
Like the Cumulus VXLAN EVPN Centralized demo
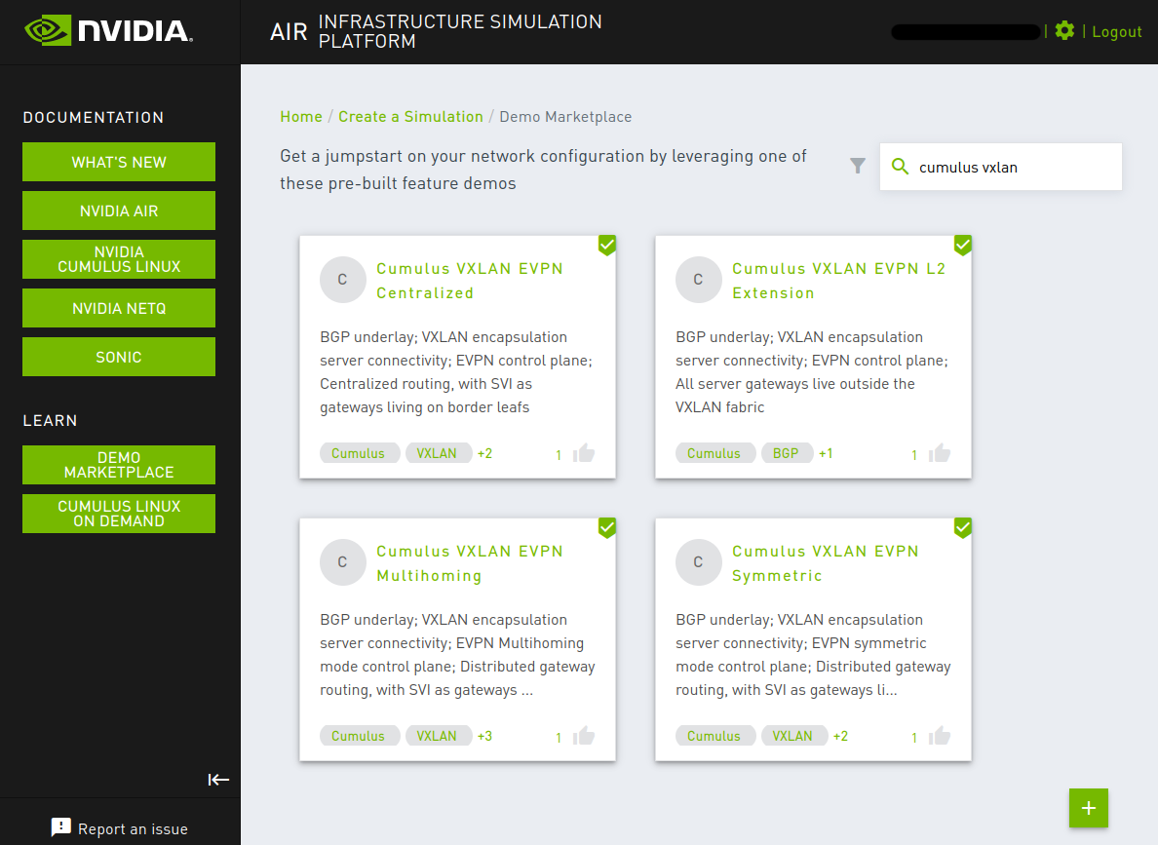click(x=584, y=453)
